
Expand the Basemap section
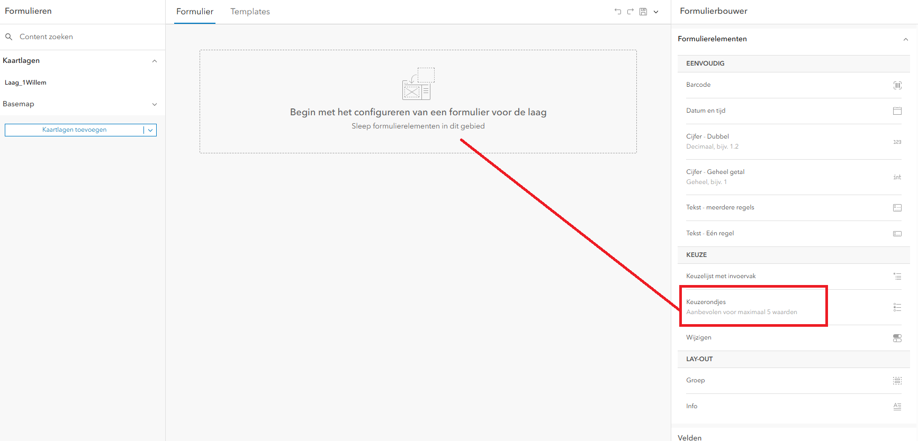(155, 104)
